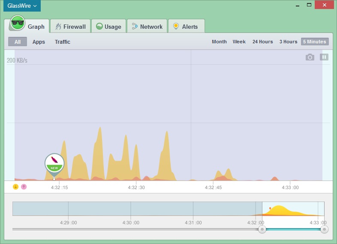Click the 4:32:45 time label on the graph axis
This screenshot has height=244, width=337.
tap(213, 187)
